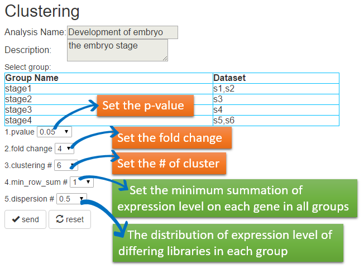Viewport: 364px width, 273px height.
Task: Click the send button
Action: tap(25, 219)
